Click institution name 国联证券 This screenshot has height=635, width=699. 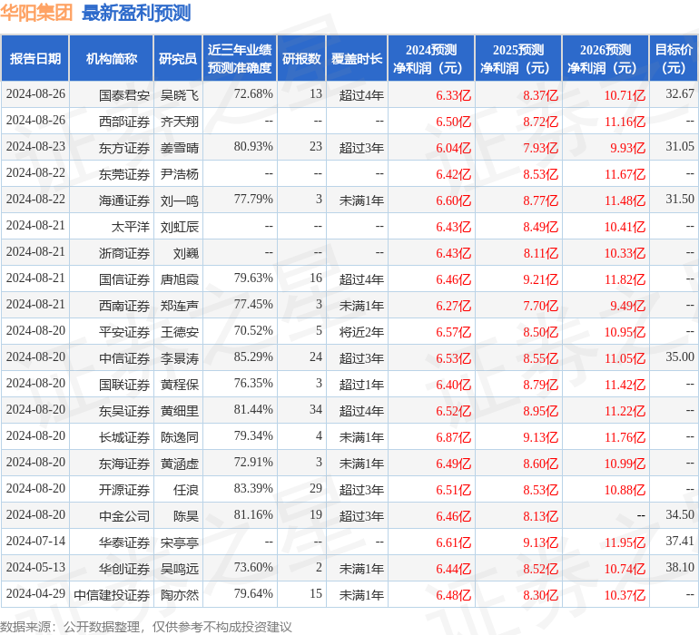(124, 384)
